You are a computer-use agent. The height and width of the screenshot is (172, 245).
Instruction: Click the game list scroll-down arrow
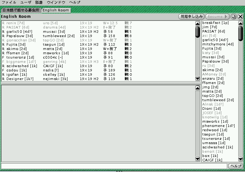(197, 79)
